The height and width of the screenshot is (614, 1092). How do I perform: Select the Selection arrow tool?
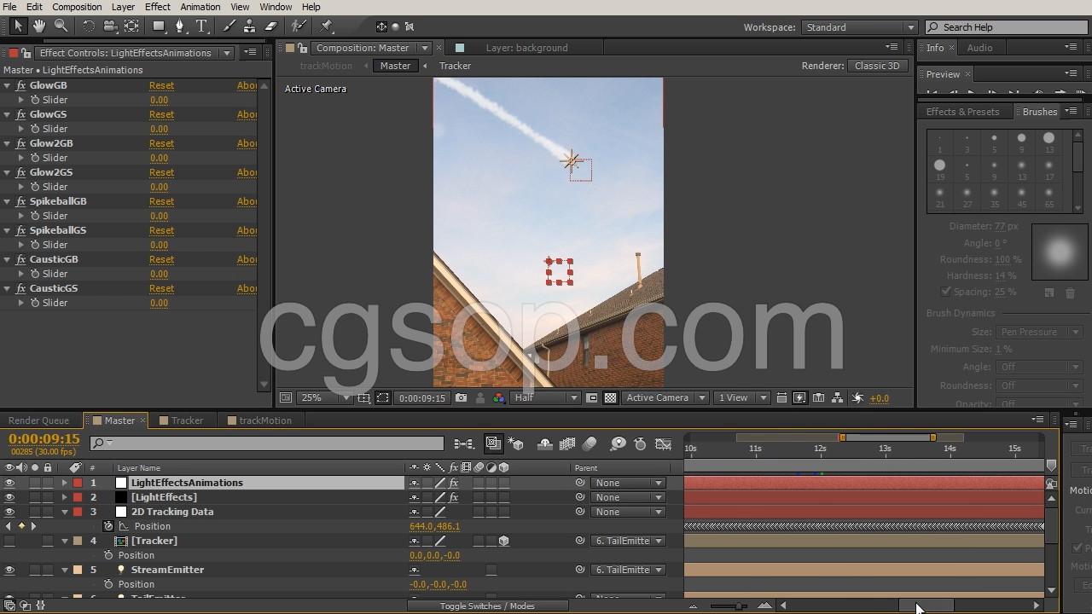coord(18,26)
